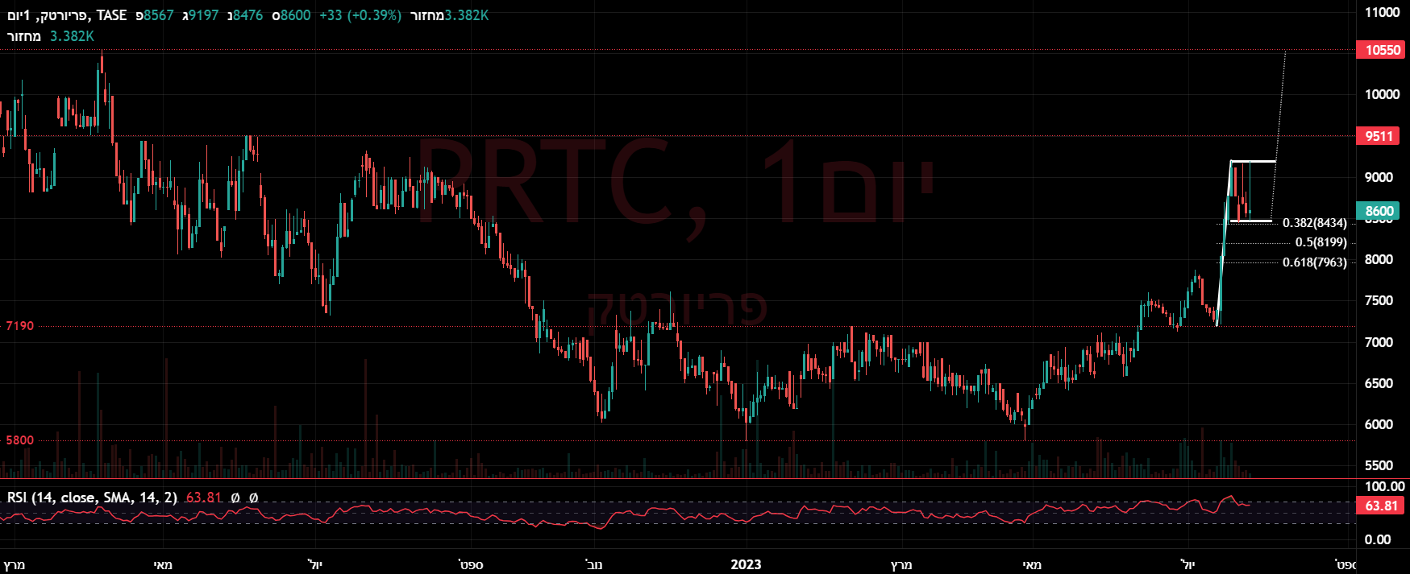Screen dimensions: 1410x574
Task: Click the red 9511 price label
Action: coord(1379,136)
